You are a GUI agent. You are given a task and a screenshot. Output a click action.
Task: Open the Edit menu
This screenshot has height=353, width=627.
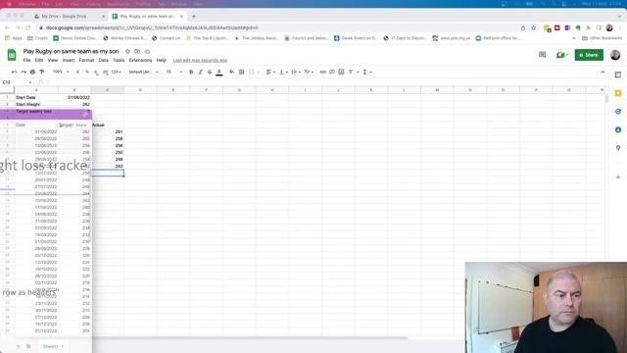point(39,61)
